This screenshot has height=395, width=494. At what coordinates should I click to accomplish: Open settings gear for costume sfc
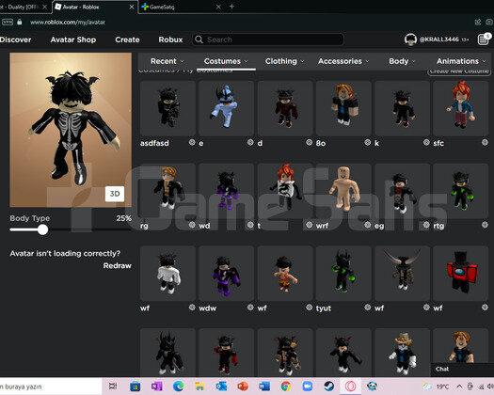[x=485, y=142]
